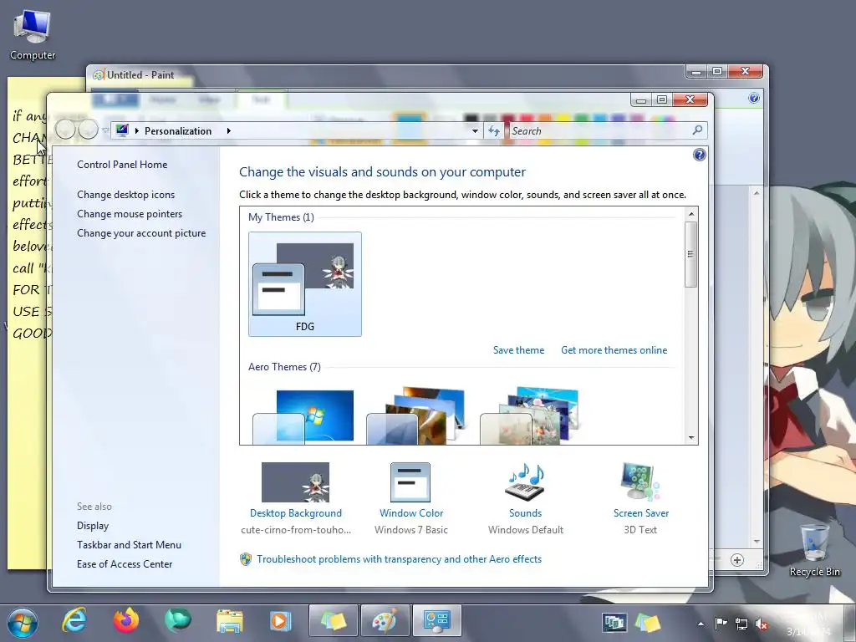Switch to Paint on the taskbar

[x=385, y=621]
